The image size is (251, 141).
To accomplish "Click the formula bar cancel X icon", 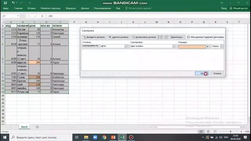I will pos(29,16).
